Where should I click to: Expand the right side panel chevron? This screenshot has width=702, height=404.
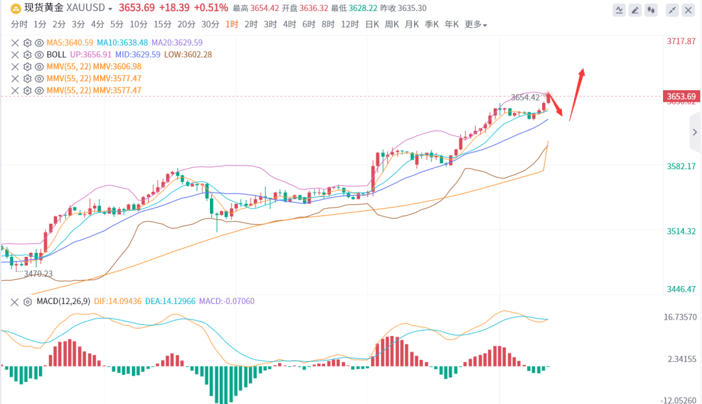(694, 132)
